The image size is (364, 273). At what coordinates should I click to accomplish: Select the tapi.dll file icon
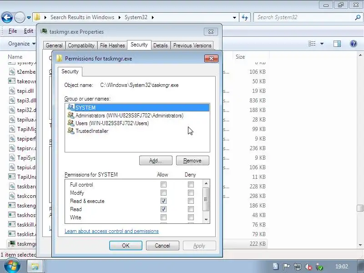click(12, 91)
